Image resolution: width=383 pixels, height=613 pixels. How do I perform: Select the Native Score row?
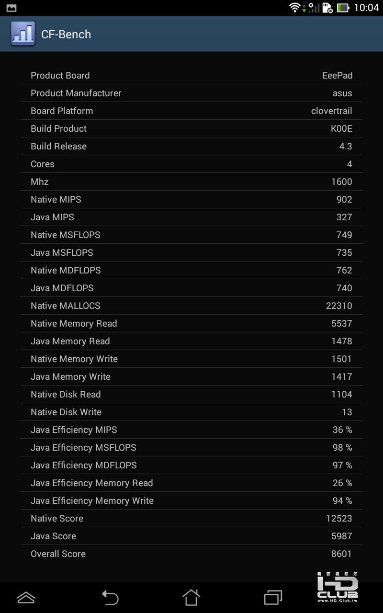[x=191, y=519]
